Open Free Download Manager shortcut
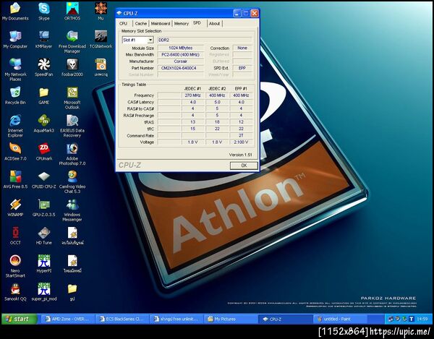Screen dimensions: 434x339 coord(72,41)
